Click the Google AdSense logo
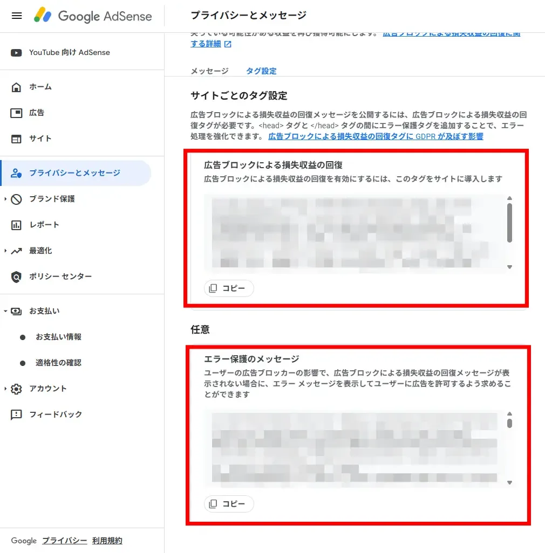The height and width of the screenshot is (553, 545). pos(93,16)
